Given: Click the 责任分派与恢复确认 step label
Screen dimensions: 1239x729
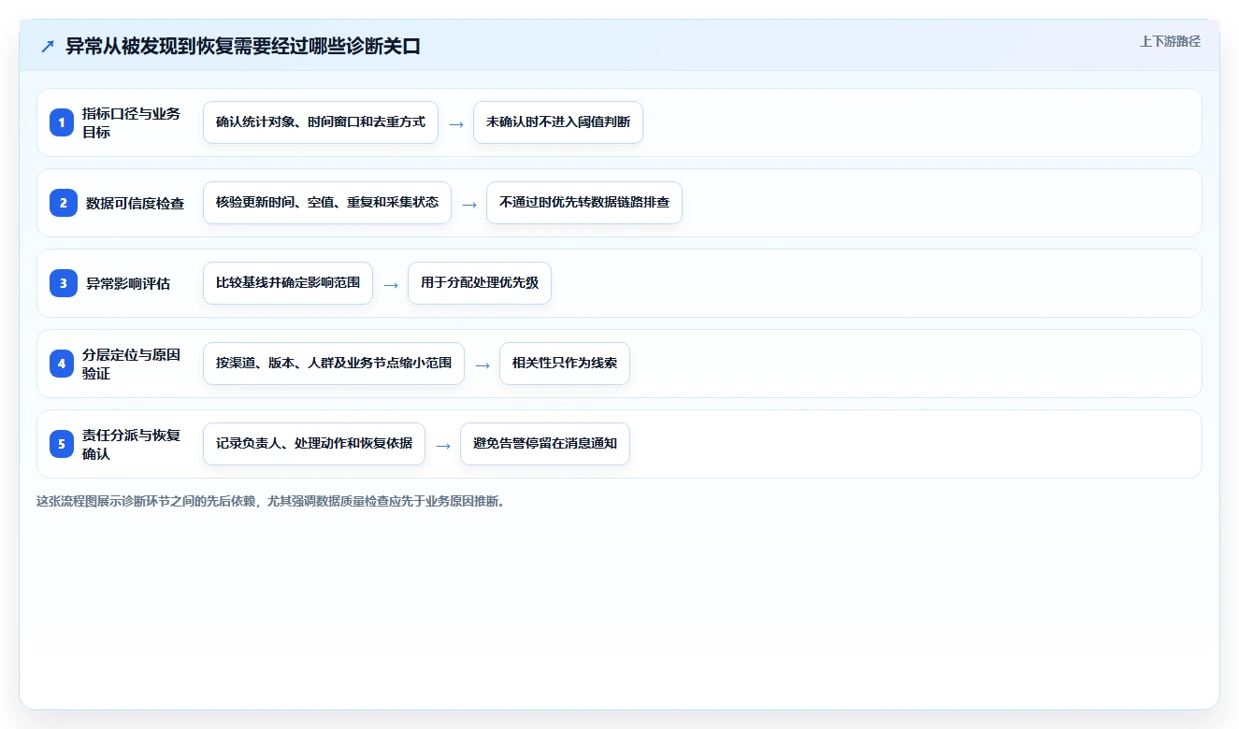Looking at the screenshot, I should (132, 444).
